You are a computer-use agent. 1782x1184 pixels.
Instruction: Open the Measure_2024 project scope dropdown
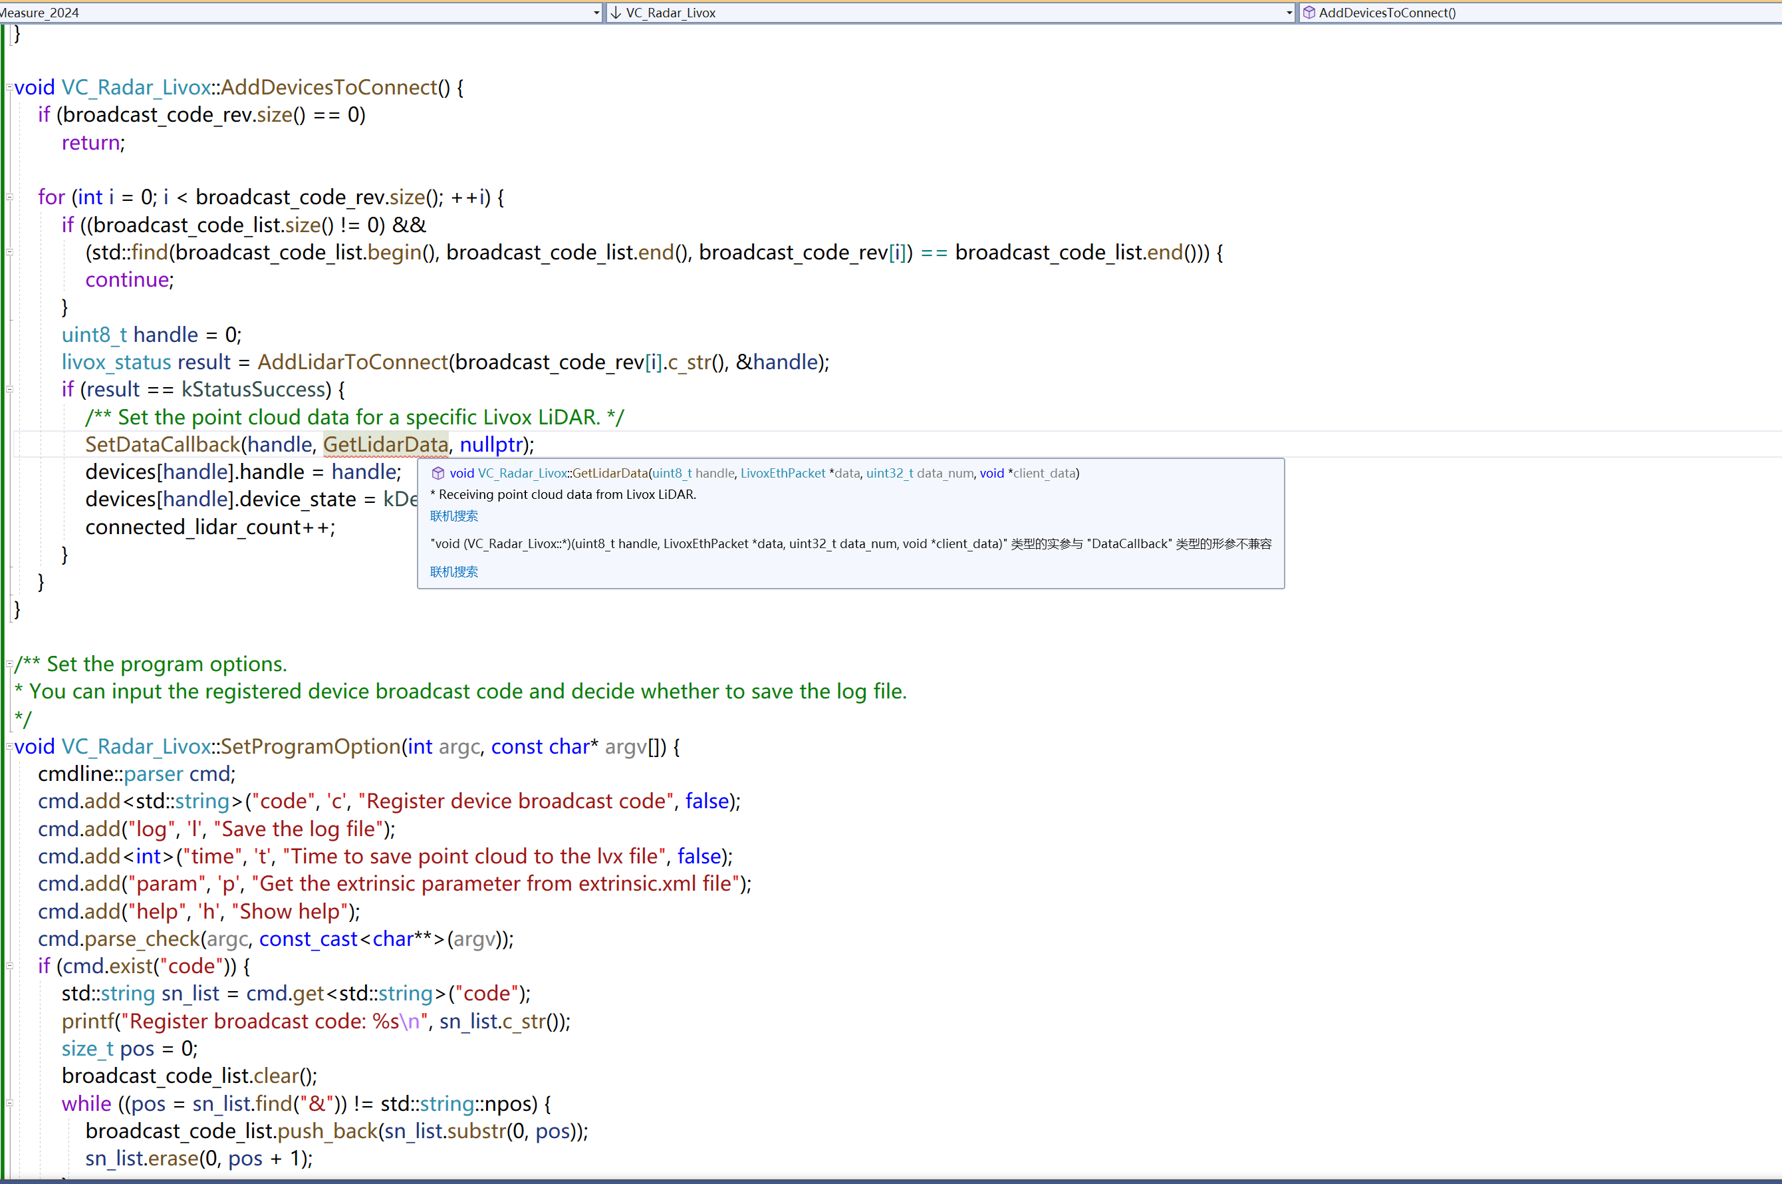(596, 13)
